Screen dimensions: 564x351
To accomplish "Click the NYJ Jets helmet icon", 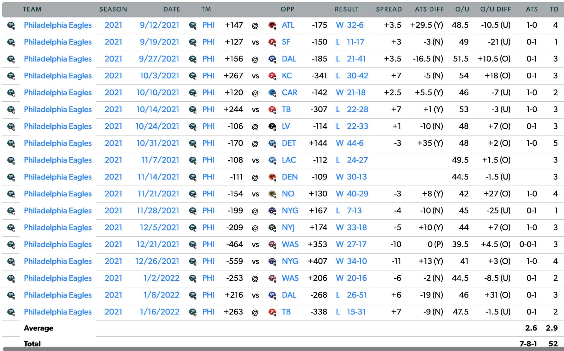I will (x=272, y=228).
